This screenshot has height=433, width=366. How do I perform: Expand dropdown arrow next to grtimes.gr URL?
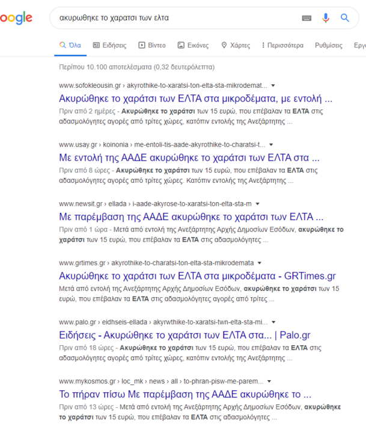click(x=260, y=263)
